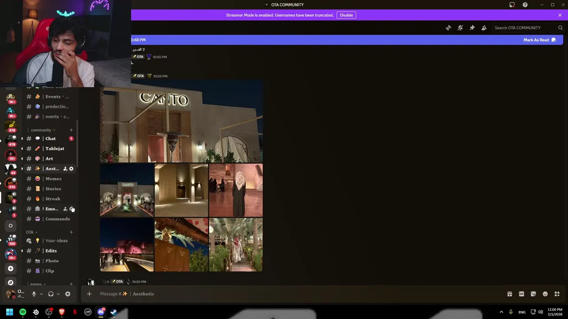Select the server with 151 badge
The height and width of the screenshot is (319, 568).
[11, 155]
